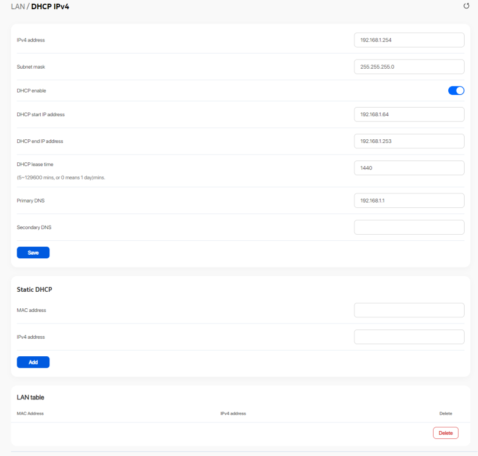Click the Static DHCP IPv4 address field
Viewport: 478px width, 456px height.
pos(409,337)
